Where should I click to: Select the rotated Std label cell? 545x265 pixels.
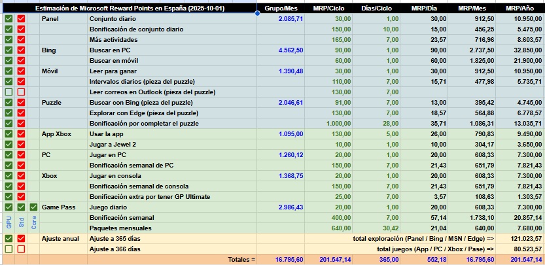pyautogui.click(x=21, y=223)
